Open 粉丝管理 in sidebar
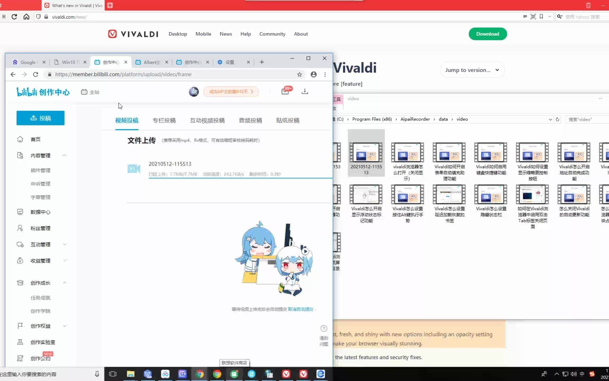609x381 pixels. [x=40, y=228]
